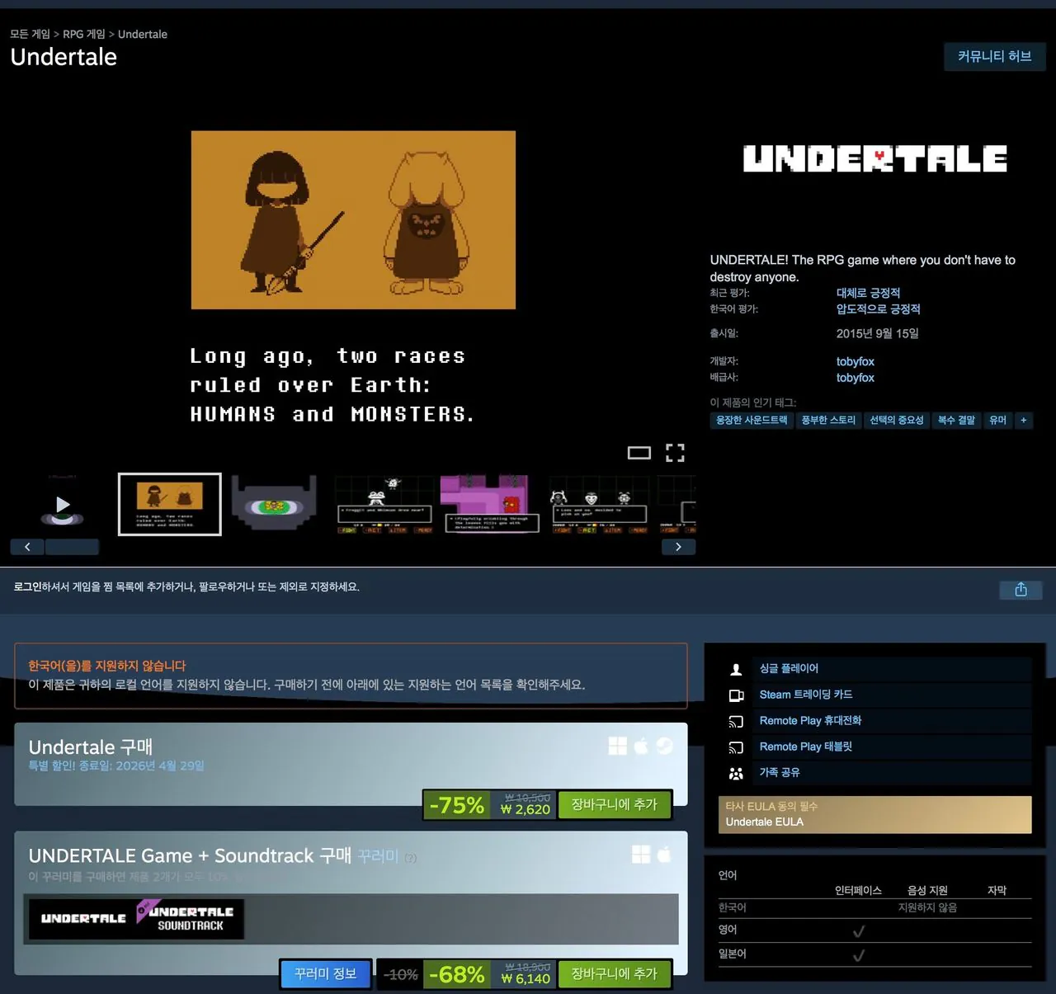1056x994 pixels.
Task: Open the Undertale EULA
Action: click(763, 822)
